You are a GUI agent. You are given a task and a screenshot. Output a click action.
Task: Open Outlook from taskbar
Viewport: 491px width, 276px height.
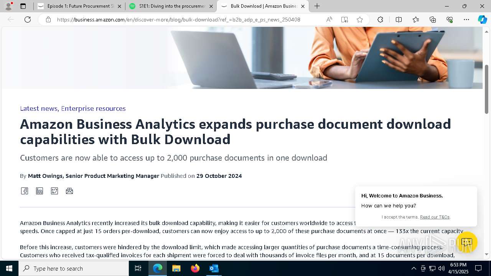[214, 268]
